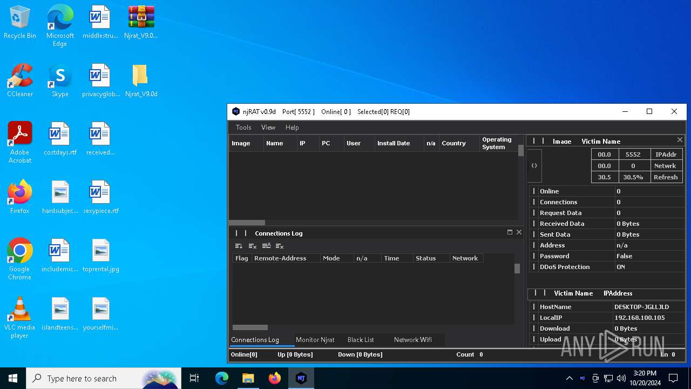Select toprental.jpg image file on desktop
Screen dimensions: 691x389
click(101, 256)
